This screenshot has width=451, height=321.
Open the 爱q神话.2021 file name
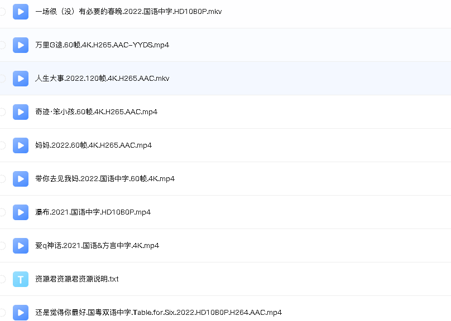96,245
